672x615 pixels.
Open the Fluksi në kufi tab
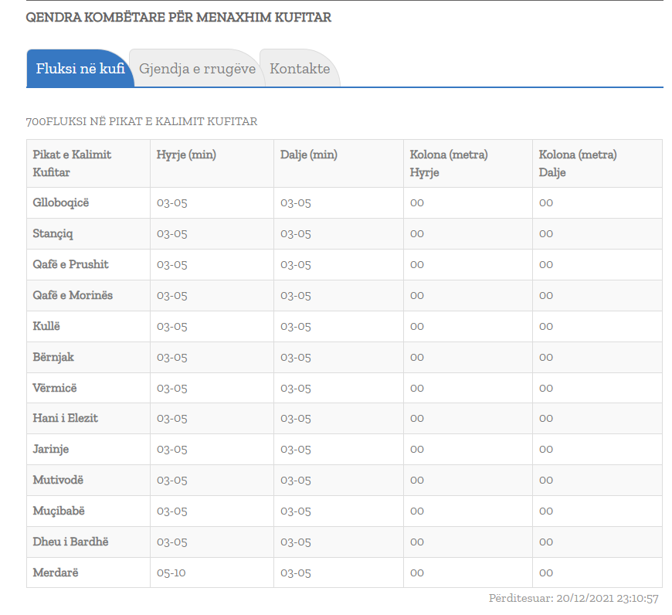coord(80,69)
